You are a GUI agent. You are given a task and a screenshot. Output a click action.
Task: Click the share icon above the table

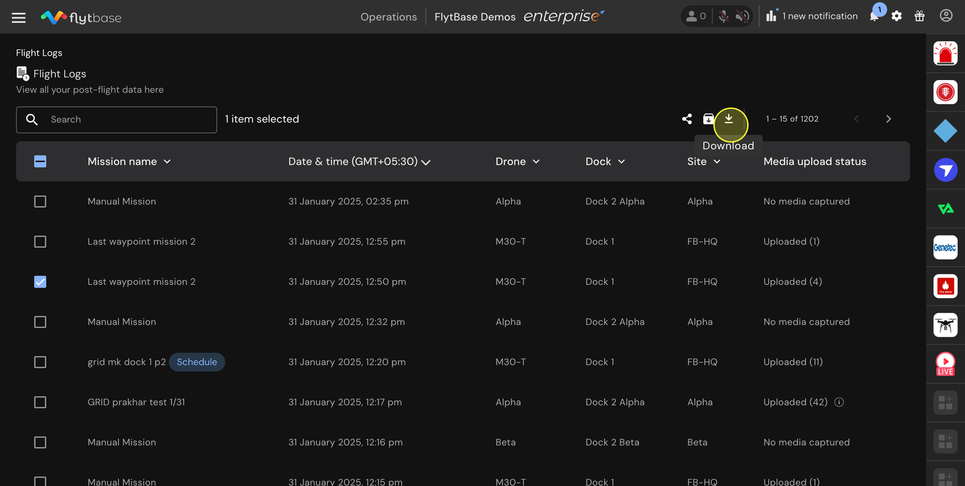687,119
